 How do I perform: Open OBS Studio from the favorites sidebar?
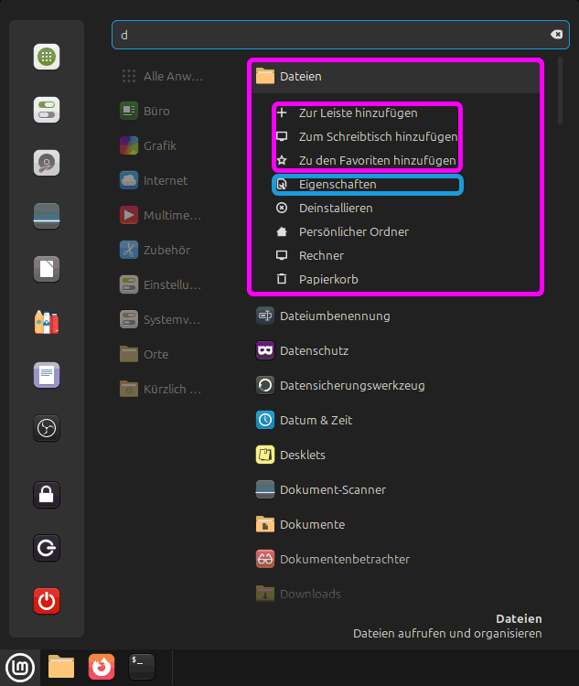coord(47,428)
